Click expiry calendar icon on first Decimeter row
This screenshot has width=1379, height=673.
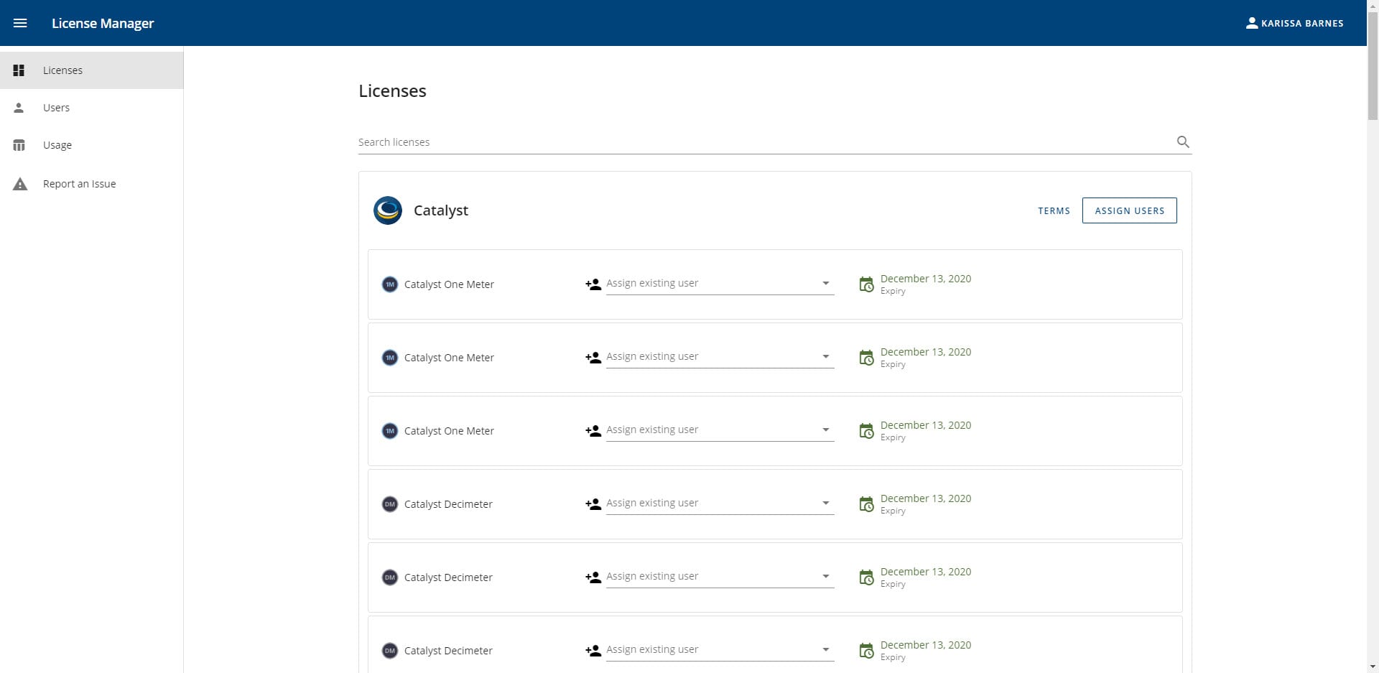point(867,504)
